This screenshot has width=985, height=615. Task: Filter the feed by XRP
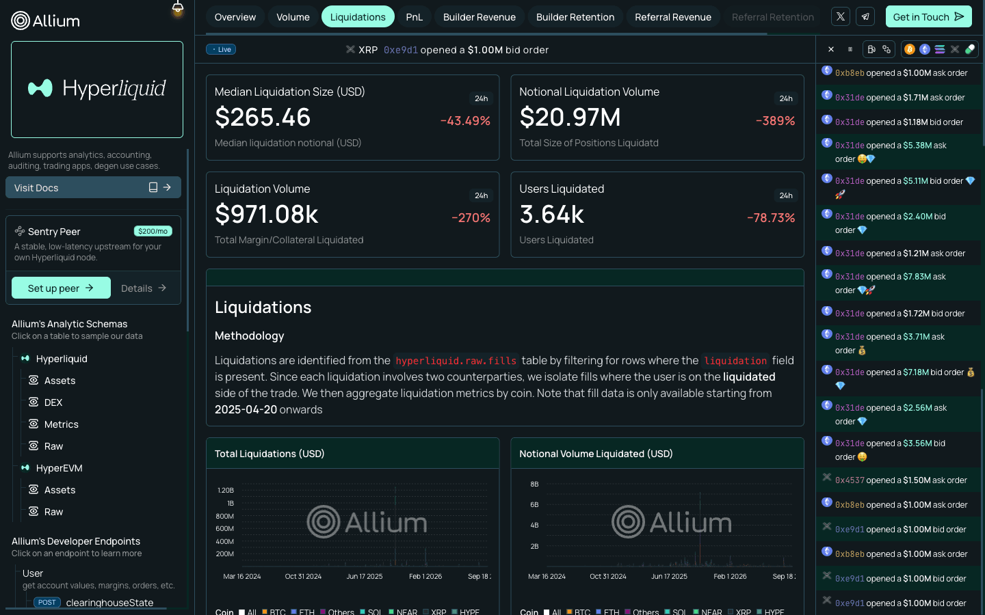pos(955,49)
